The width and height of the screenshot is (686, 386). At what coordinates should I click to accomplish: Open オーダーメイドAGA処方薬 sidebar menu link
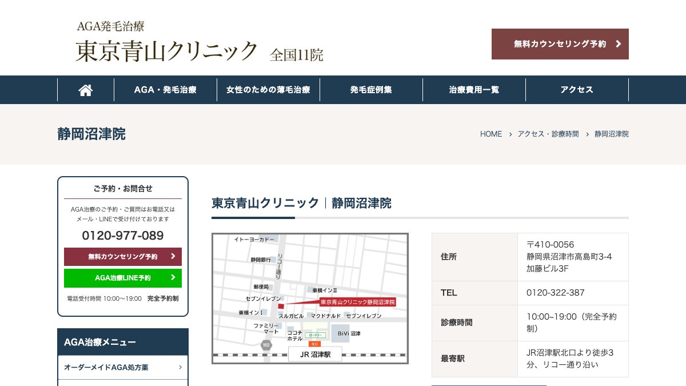pyautogui.click(x=123, y=367)
